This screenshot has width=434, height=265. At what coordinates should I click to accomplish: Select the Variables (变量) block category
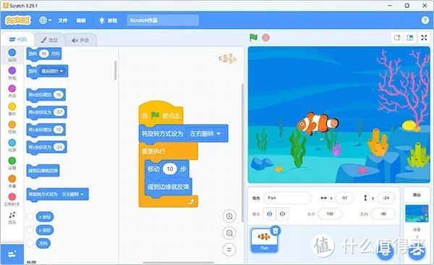click(x=12, y=181)
